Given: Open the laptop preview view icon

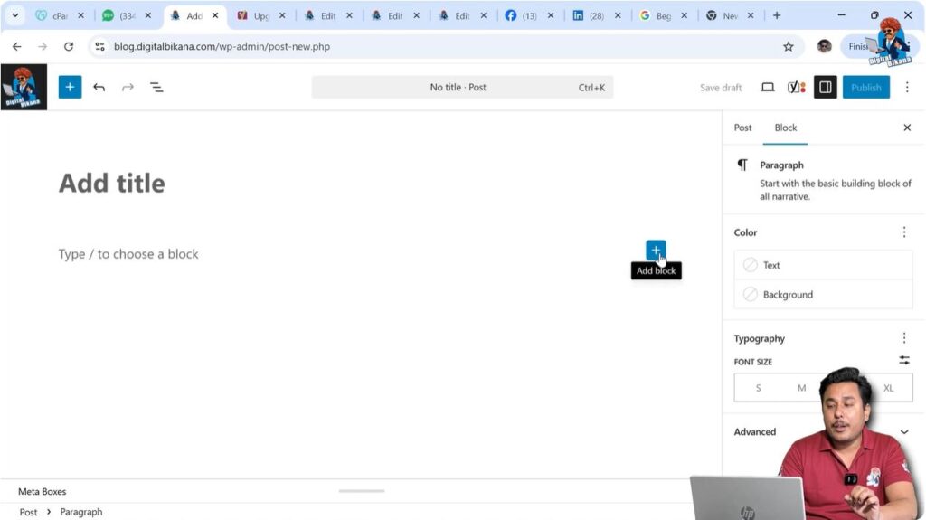Looking at the screenshot, I should pos(767,88).
